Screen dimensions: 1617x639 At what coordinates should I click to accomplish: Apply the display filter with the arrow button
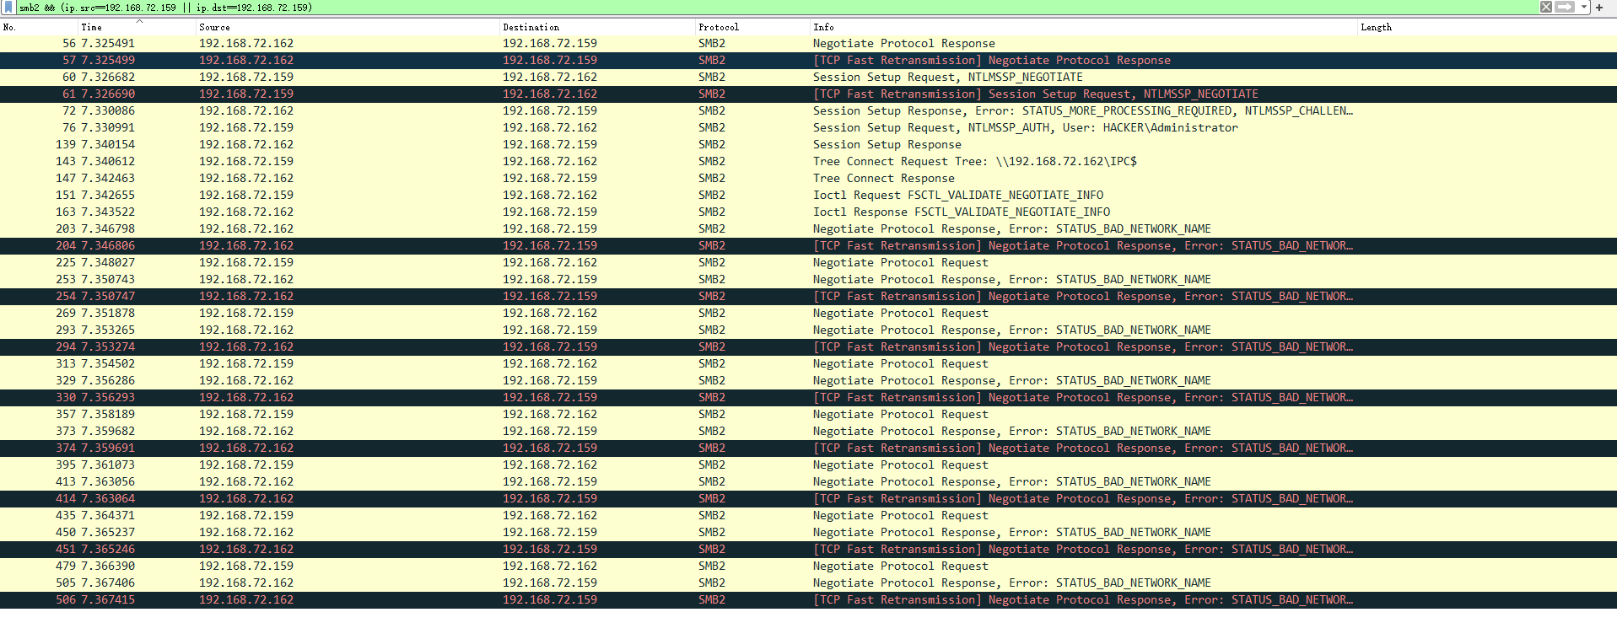tap(1565, 7)
